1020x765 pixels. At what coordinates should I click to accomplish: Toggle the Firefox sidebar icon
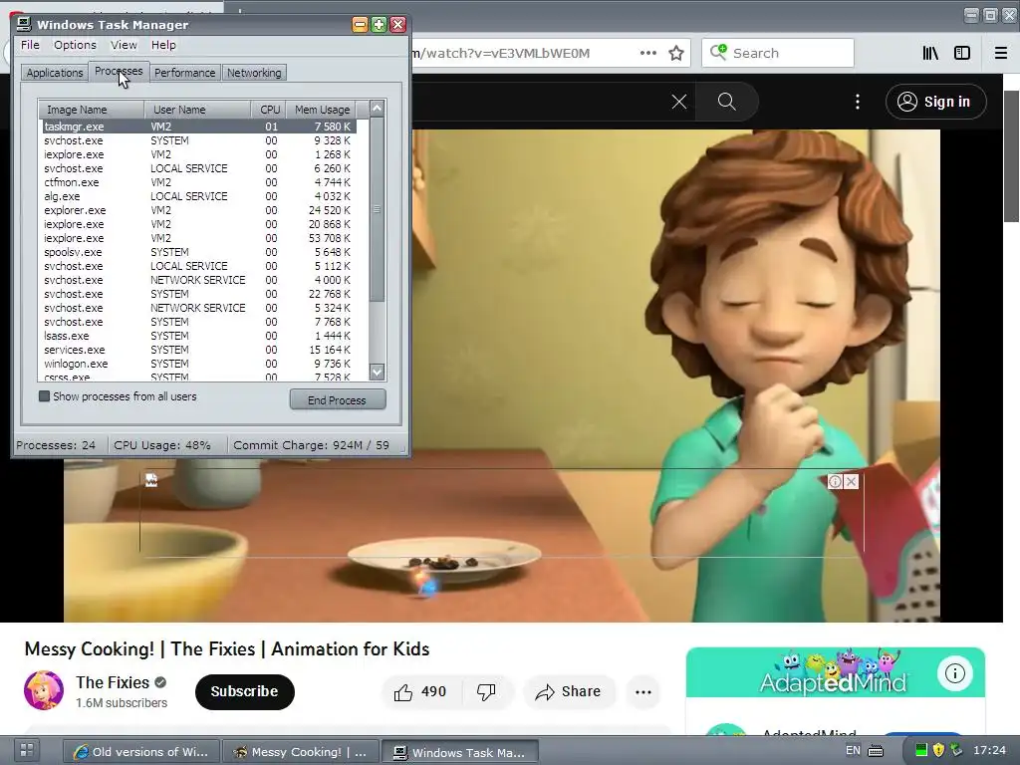(962, 53)
